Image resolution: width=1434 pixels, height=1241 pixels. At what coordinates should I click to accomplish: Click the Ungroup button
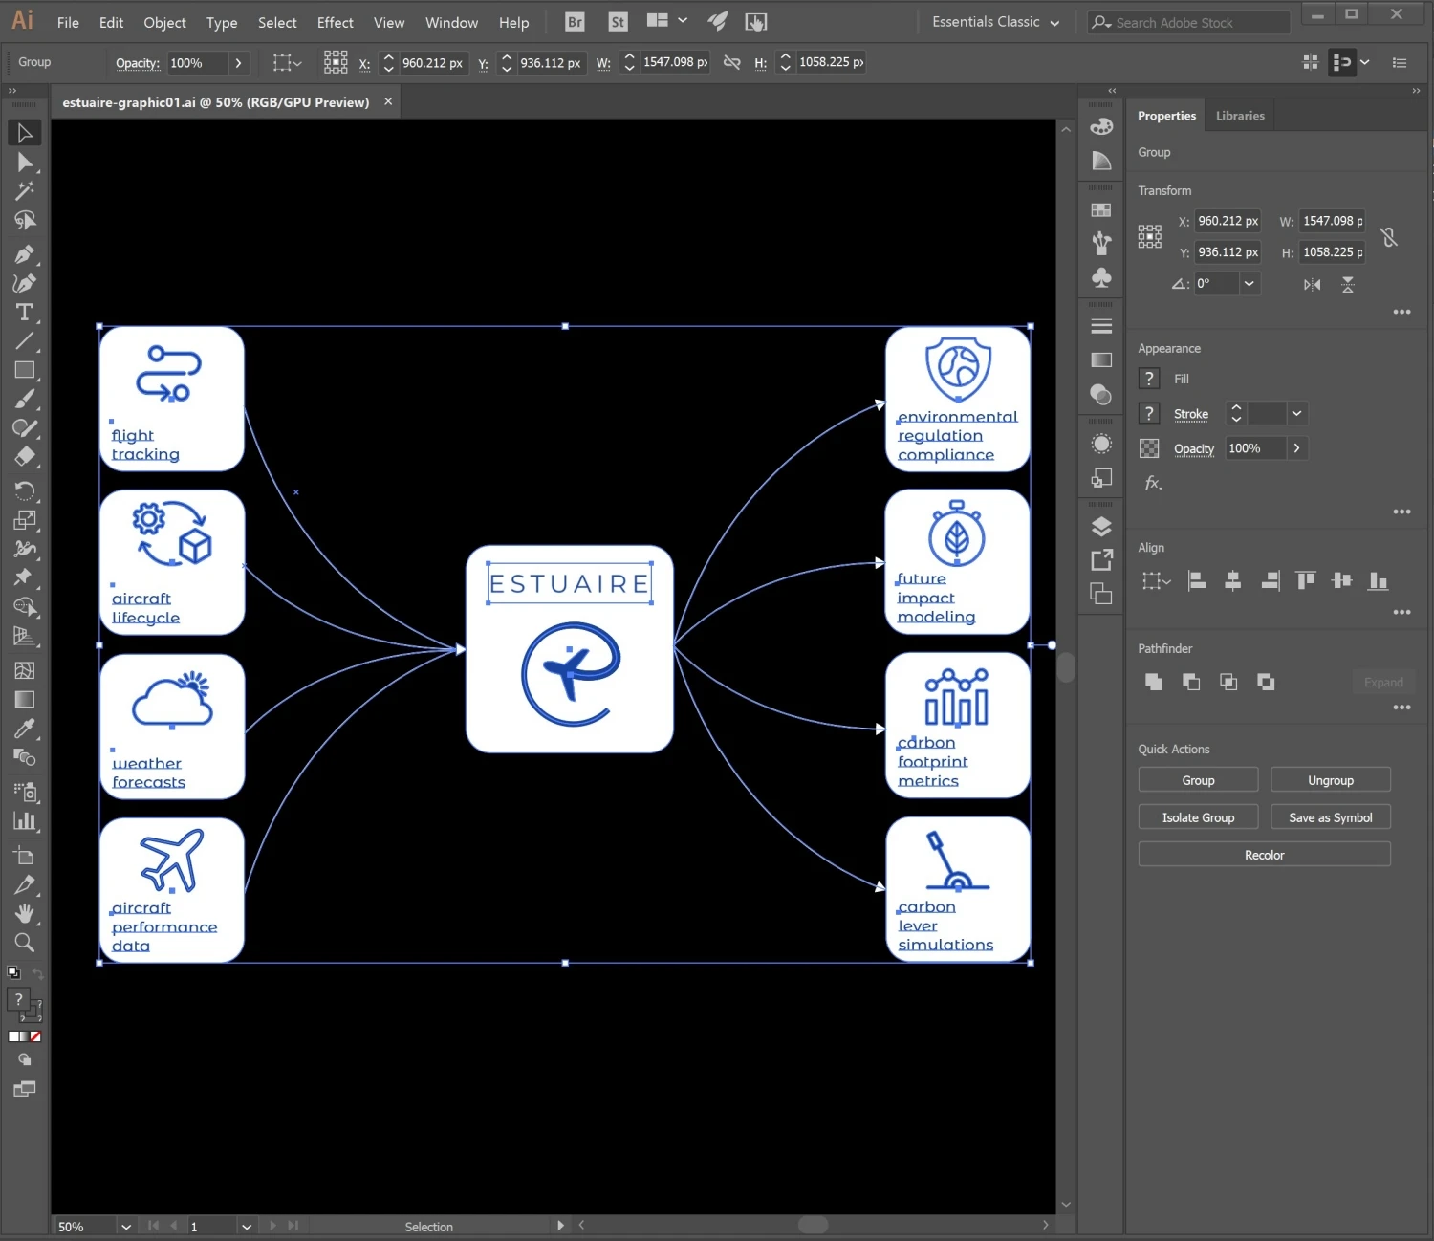click(1331, 780)
